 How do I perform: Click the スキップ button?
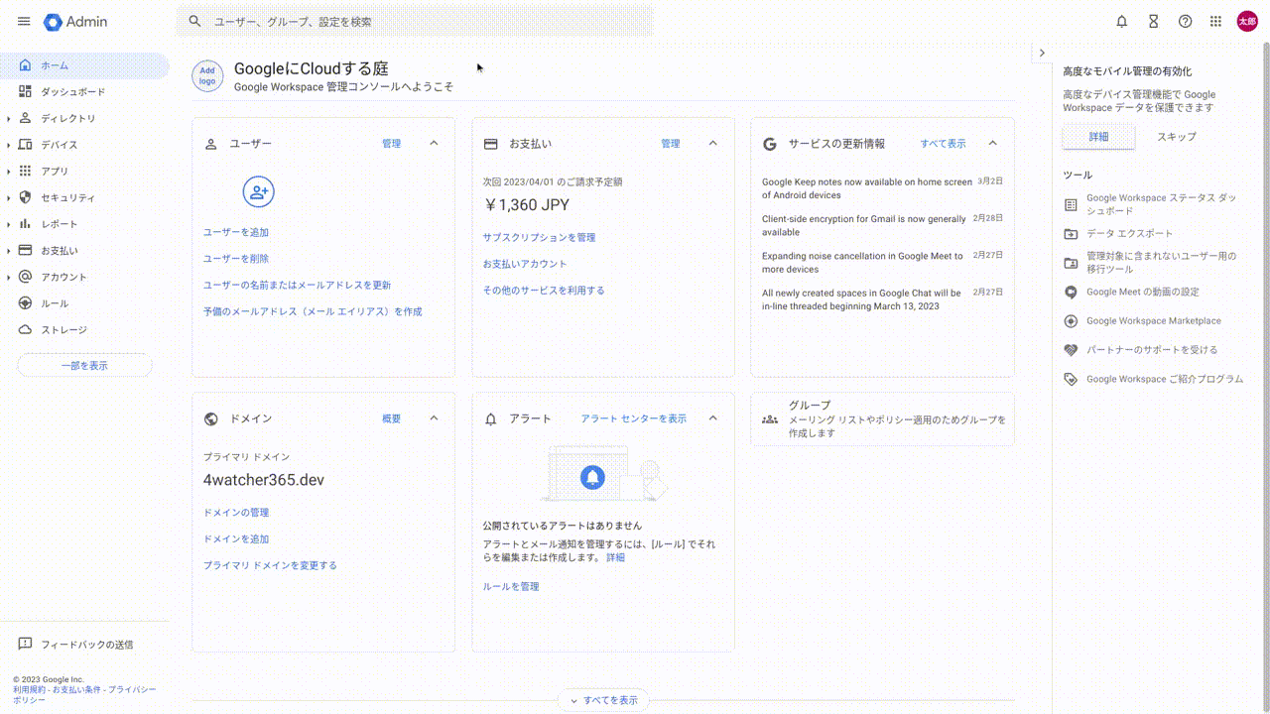(x=1176, y=137)
